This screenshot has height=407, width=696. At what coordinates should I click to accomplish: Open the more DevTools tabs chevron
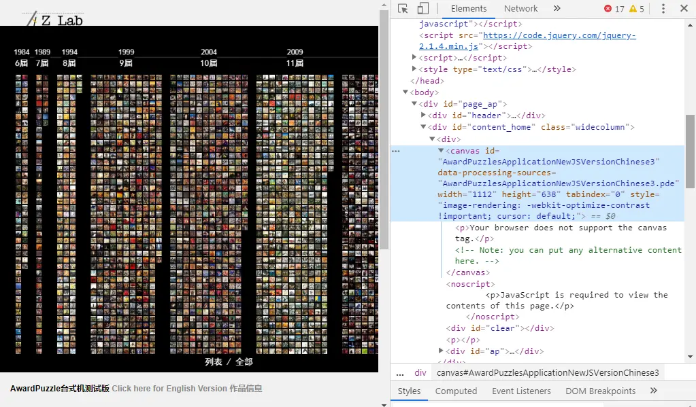[x=557, y=8]
